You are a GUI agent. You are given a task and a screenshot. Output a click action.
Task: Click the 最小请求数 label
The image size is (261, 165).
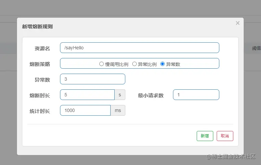click(x=151, y=95)
